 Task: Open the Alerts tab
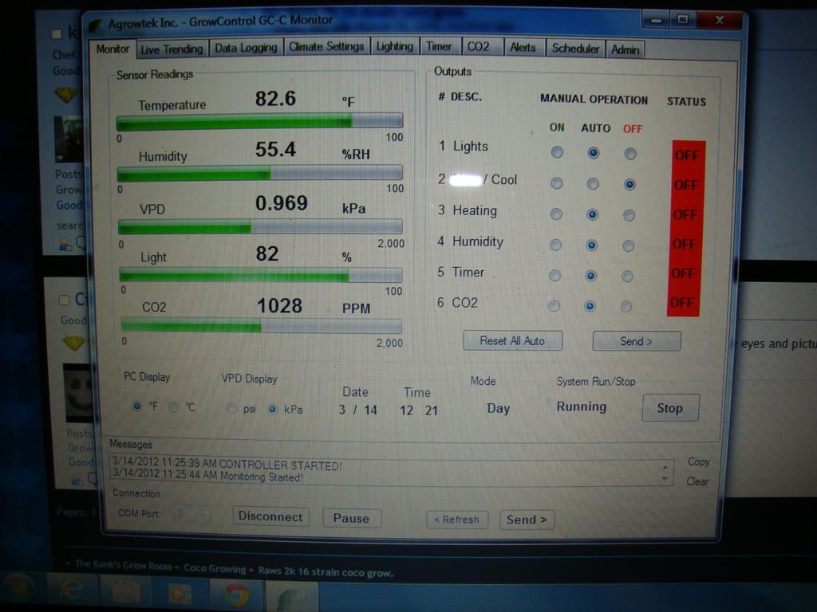coord(523,47)
